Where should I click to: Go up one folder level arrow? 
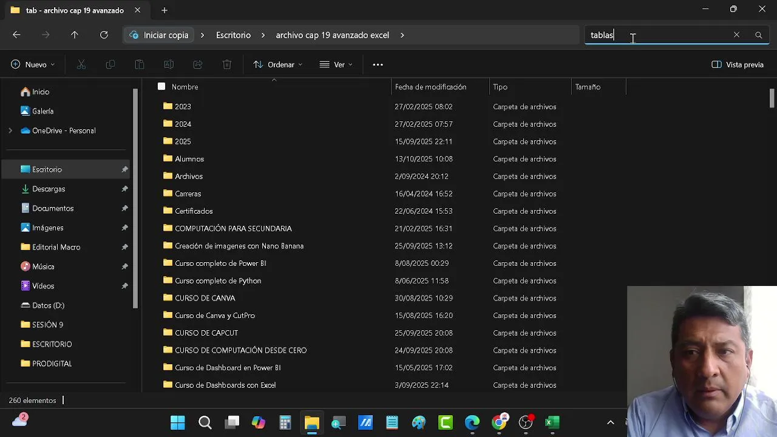tap(75, 35)
